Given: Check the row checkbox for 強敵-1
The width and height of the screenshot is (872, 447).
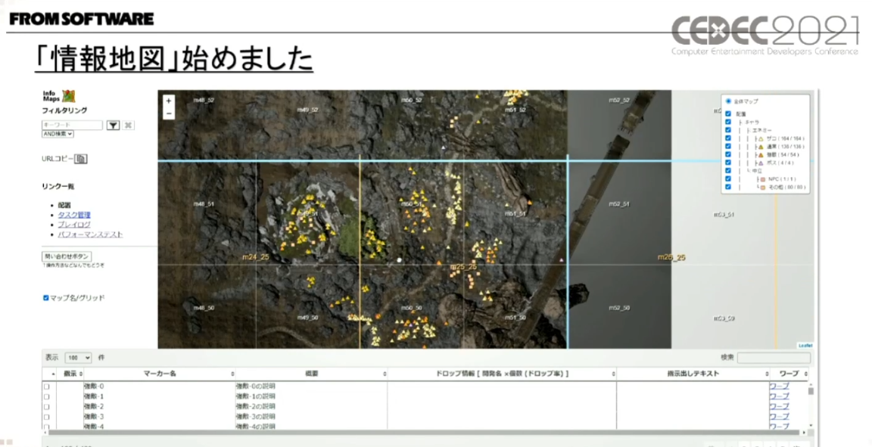Looking at the screenshot, I should pos(47,397).
